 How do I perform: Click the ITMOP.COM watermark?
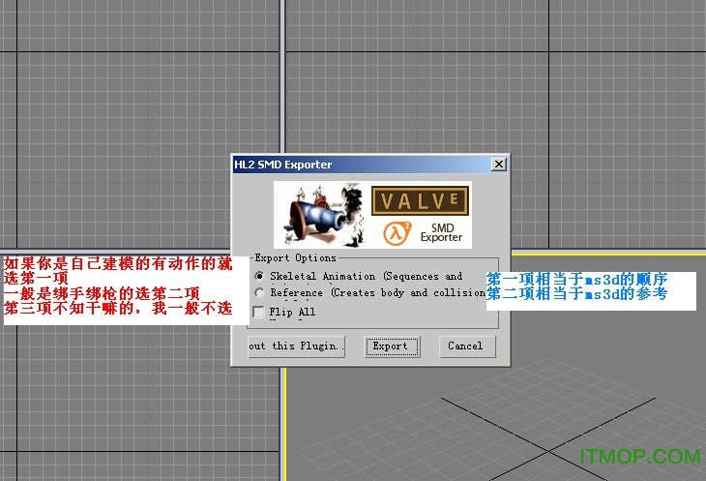pos(639,456)
